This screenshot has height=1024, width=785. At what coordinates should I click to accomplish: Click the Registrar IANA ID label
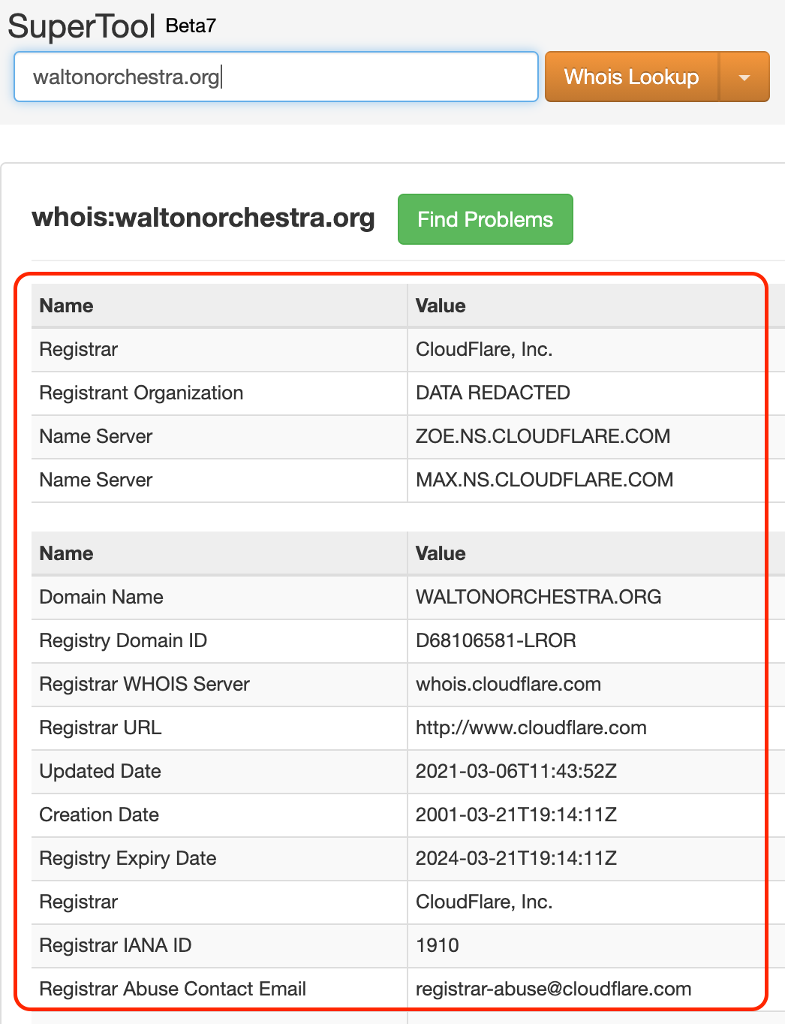click(115, 945)
